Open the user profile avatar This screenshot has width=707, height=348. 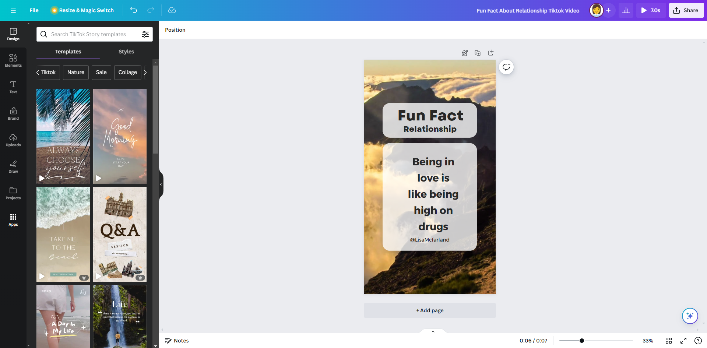(x=596, y=10)
